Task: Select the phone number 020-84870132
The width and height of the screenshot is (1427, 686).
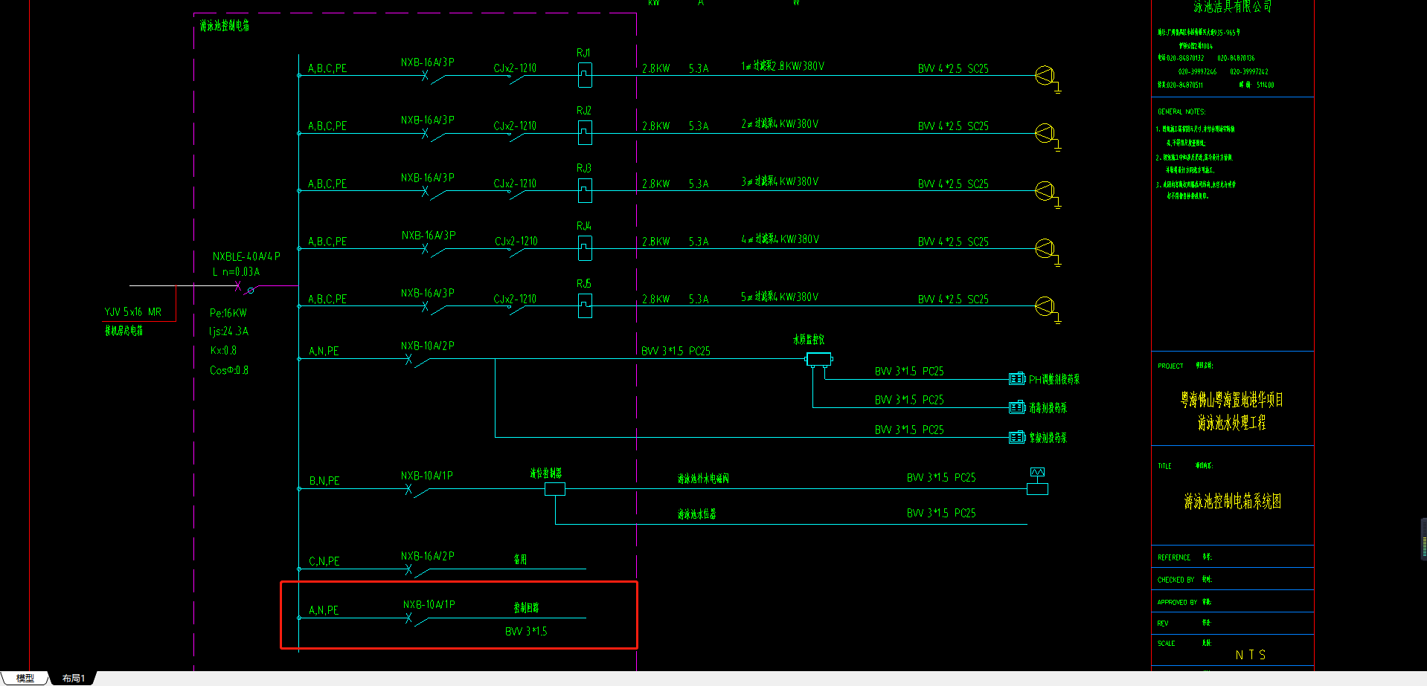Action: pyautogui.click(x=1185, y=58)
